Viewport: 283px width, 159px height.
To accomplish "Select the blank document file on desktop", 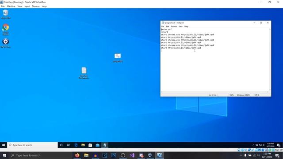I will (84, 73).
